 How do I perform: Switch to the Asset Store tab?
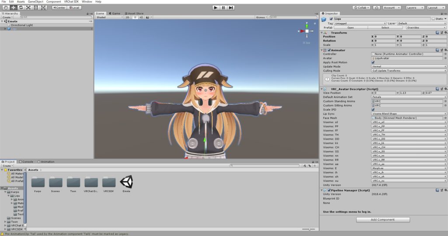click(x=134, y=14)
